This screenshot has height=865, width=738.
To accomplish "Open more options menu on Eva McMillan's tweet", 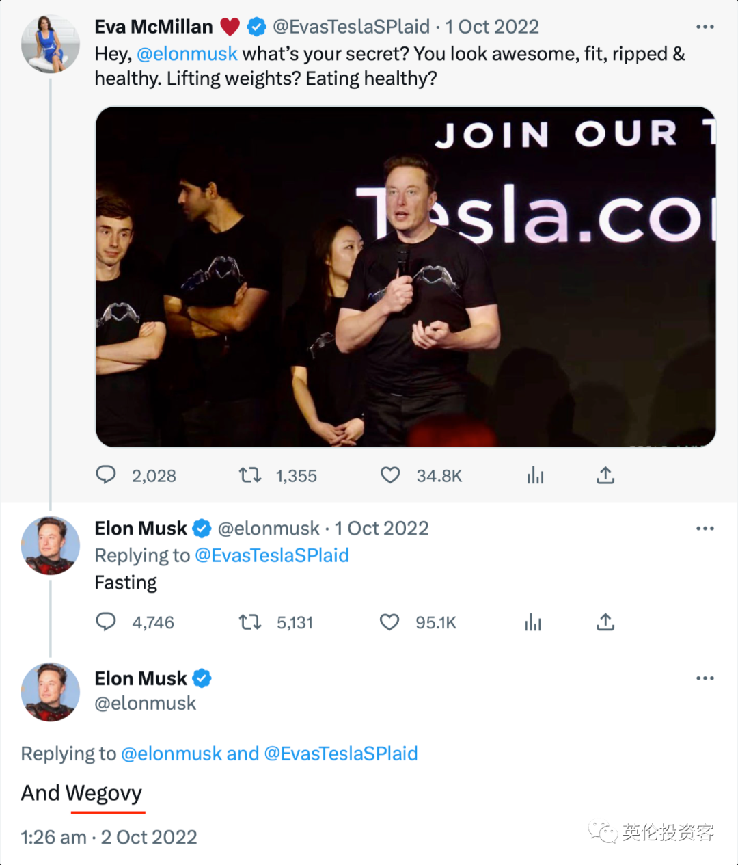I will click(705, 27).
